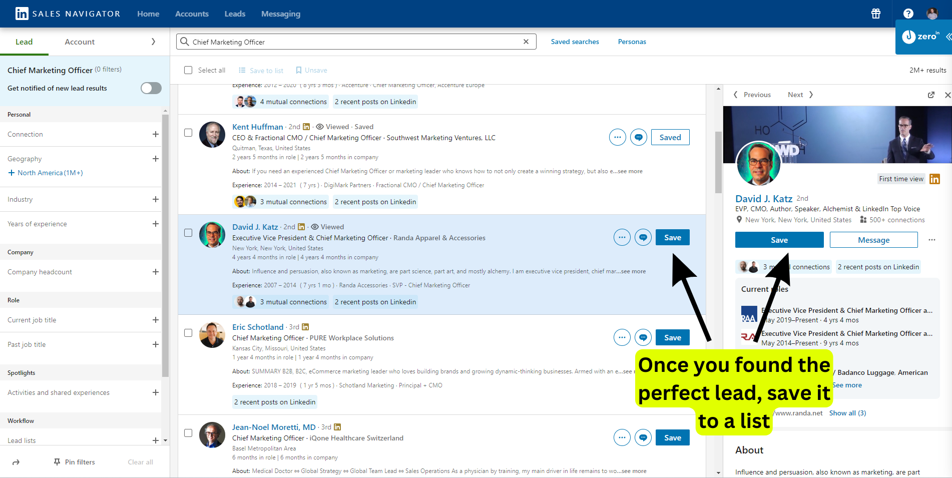
Task: Click the LinkedIn Sales Navigator logo
Action: 68,14
